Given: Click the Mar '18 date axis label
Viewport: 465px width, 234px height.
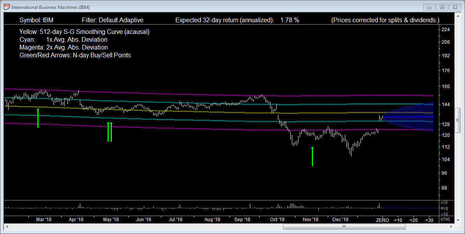Looking at the screenshot, I should (44, 220).
